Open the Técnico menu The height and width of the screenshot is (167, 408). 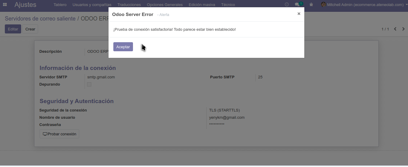(x=228, y=5)
